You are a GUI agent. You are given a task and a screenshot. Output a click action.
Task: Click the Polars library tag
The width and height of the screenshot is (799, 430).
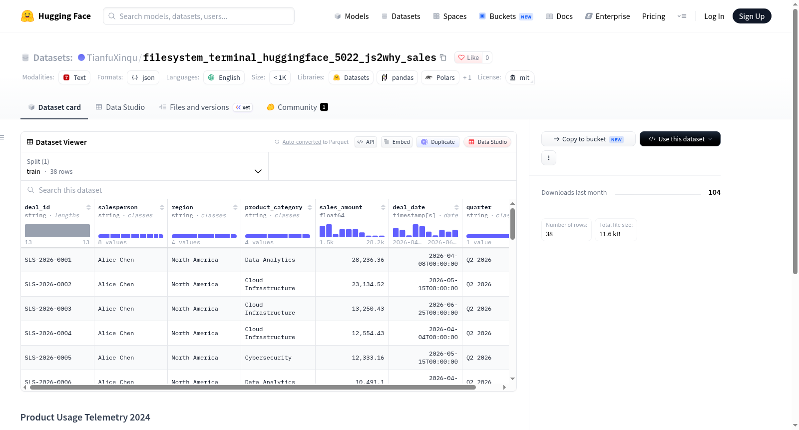coord(440,77)
